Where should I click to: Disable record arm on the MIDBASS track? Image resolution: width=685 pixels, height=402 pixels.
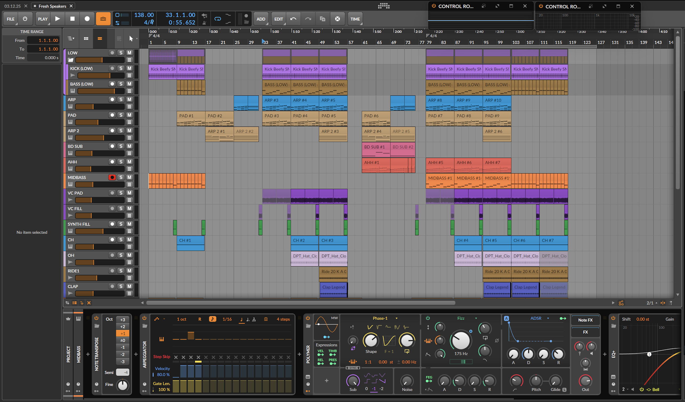112,177
